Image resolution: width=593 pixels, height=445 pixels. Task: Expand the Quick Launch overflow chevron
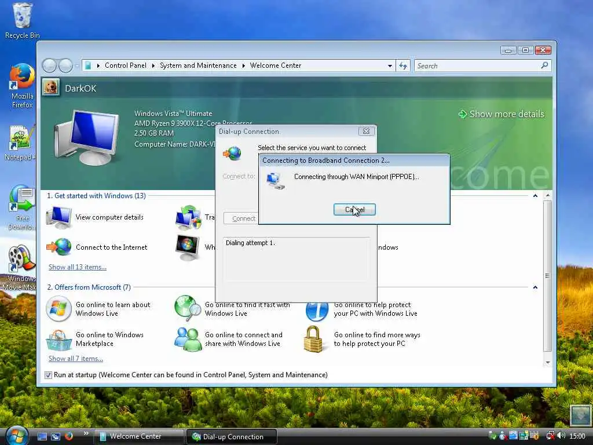pyautogui.click(x=86, y=433)
